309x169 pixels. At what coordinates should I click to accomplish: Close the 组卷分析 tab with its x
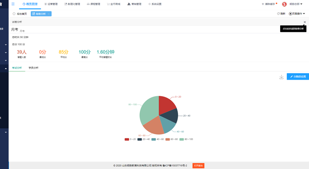pyautogui.click(x=48, y=14)
